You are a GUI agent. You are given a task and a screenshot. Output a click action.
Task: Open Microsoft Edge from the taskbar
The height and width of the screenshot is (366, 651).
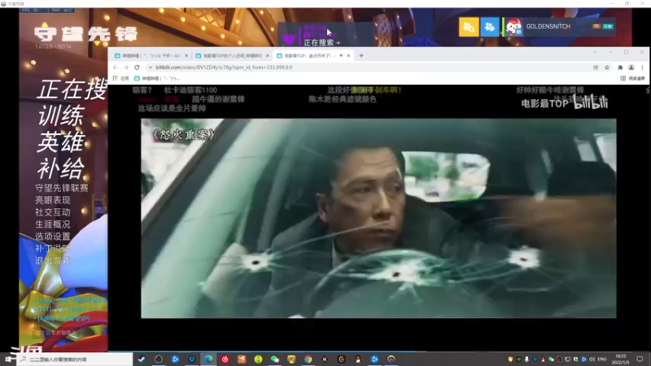[x=208, y=359]
